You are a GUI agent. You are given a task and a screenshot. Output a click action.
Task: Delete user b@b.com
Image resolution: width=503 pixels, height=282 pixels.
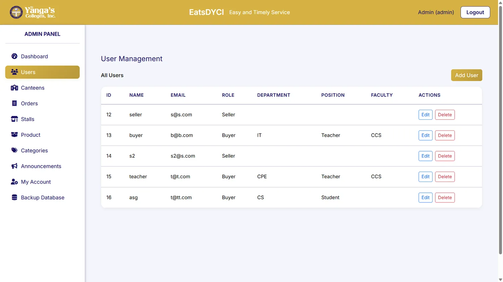pos(445,135)
